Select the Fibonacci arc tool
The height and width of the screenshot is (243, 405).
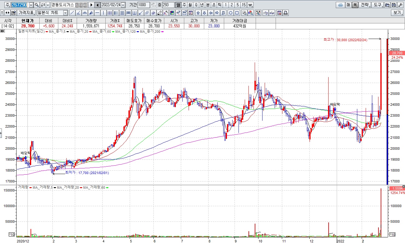84,13
